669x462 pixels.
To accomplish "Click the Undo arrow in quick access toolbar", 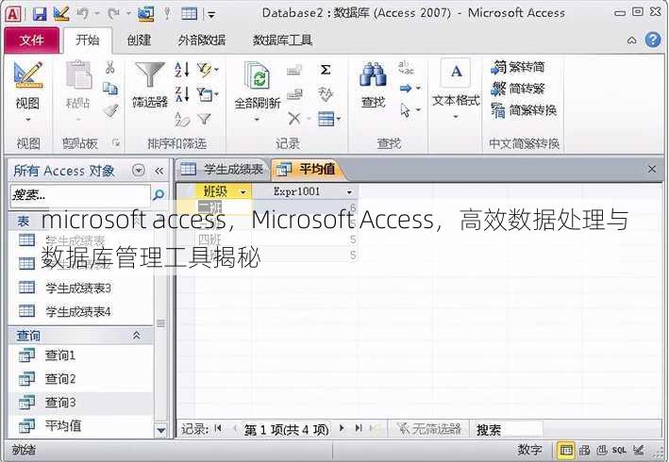I will [x=83, y=14].
